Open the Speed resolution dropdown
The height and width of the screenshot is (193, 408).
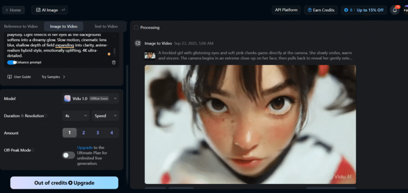coord(105,116)
